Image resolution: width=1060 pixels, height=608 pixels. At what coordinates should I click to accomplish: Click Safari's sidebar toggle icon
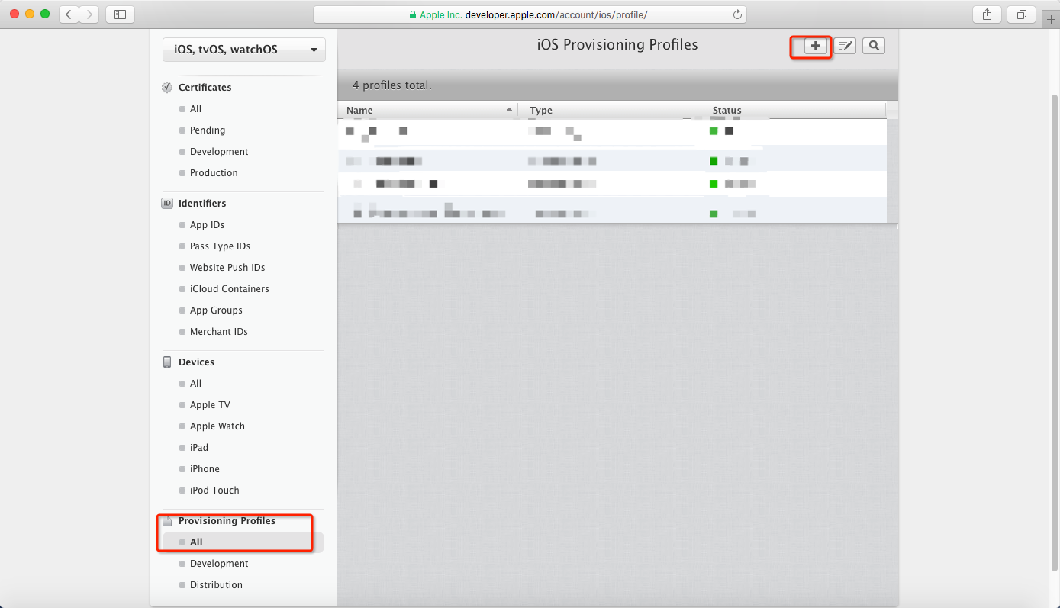tap(120, 14)
